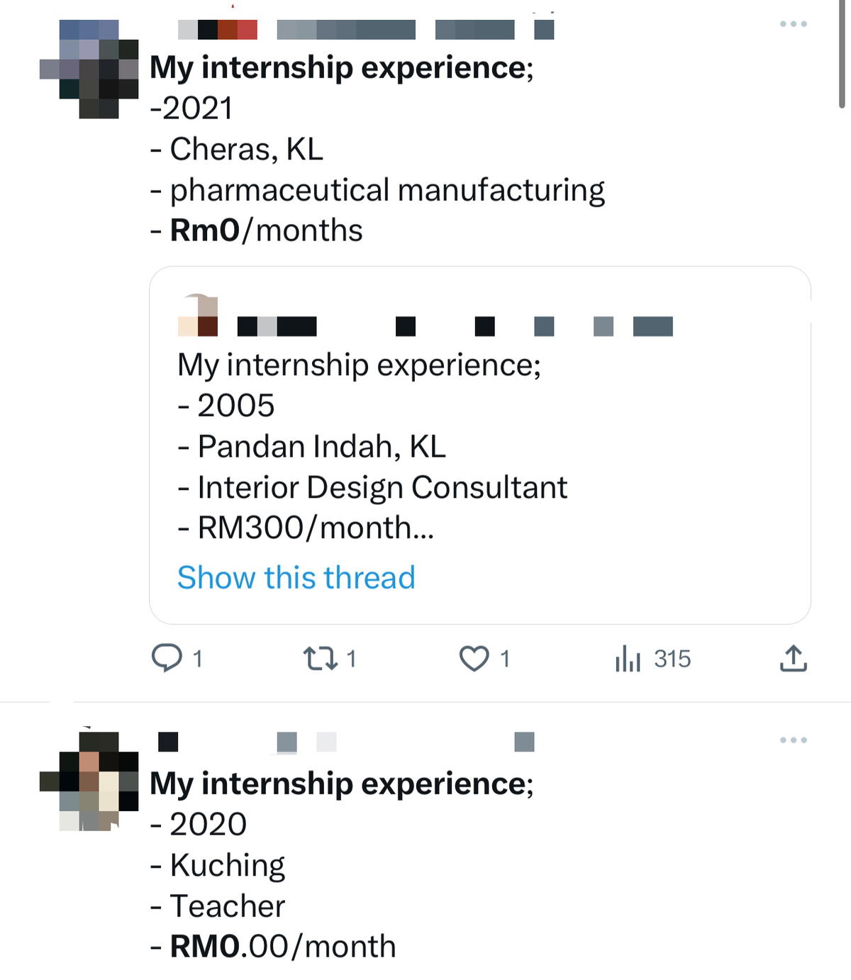Open the 2020 Kuching Teacher tweet text
Viewport: 851px width, 980px height.
coord(342,864)
